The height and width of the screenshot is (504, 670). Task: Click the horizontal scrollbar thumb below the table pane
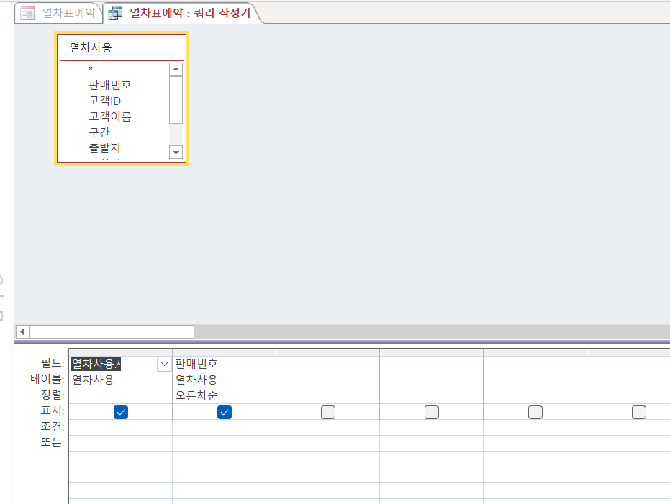click(x=112, y=331)
